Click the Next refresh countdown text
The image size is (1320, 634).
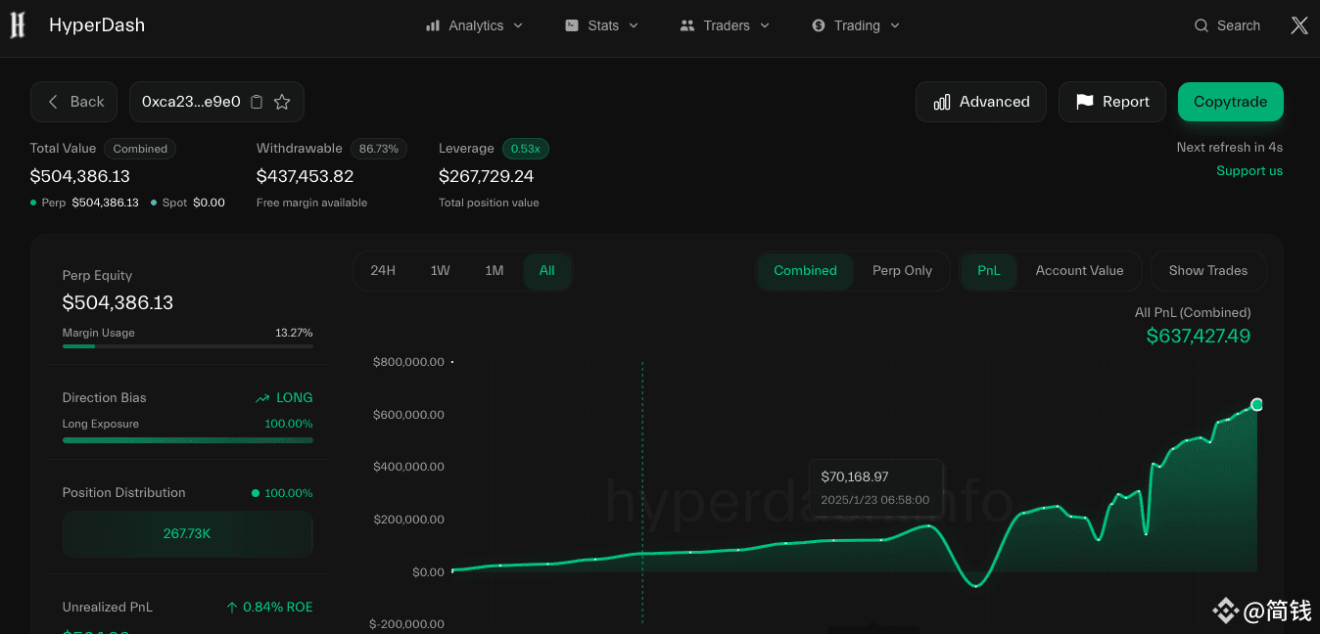tap(1230, 148)
